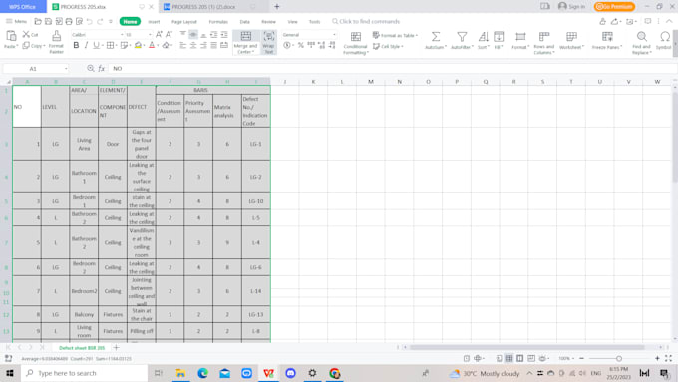Click the red font color icon
The image size is (678, 382).
152,45
